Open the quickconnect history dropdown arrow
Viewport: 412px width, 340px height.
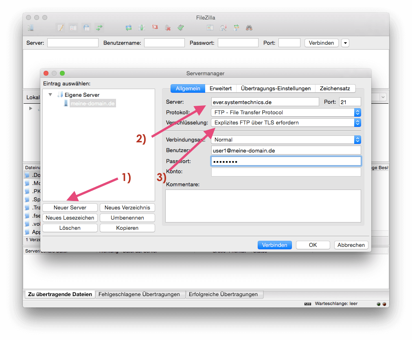(x=345, y=43)
